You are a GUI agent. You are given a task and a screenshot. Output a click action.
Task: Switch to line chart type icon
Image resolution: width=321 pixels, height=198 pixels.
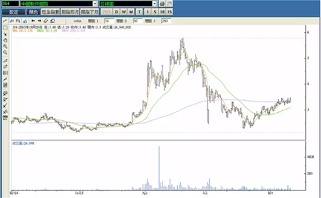point(5,21)
